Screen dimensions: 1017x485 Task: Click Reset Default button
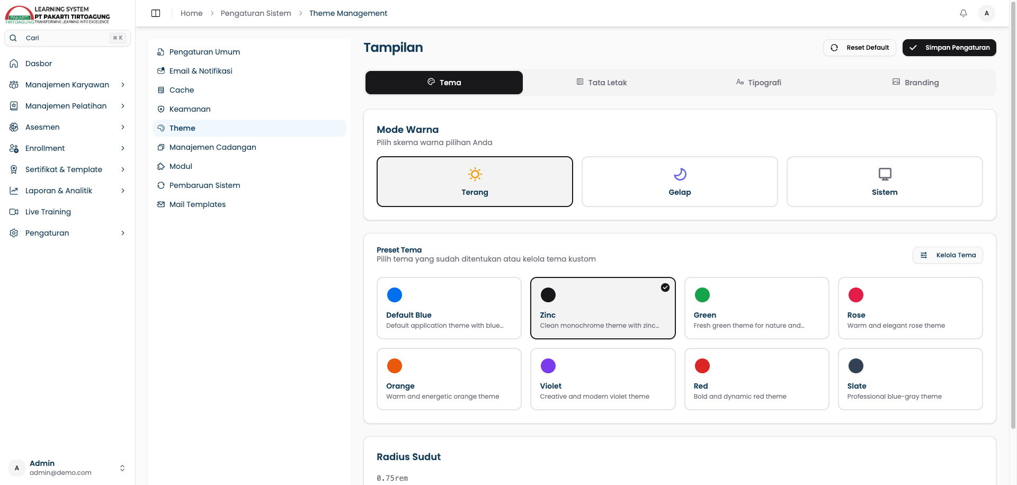[859, 48]
